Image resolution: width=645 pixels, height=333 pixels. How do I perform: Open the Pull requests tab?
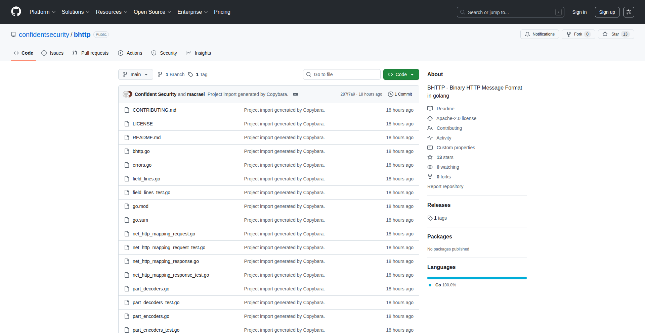pyautogui.click(x=90, y=53)
